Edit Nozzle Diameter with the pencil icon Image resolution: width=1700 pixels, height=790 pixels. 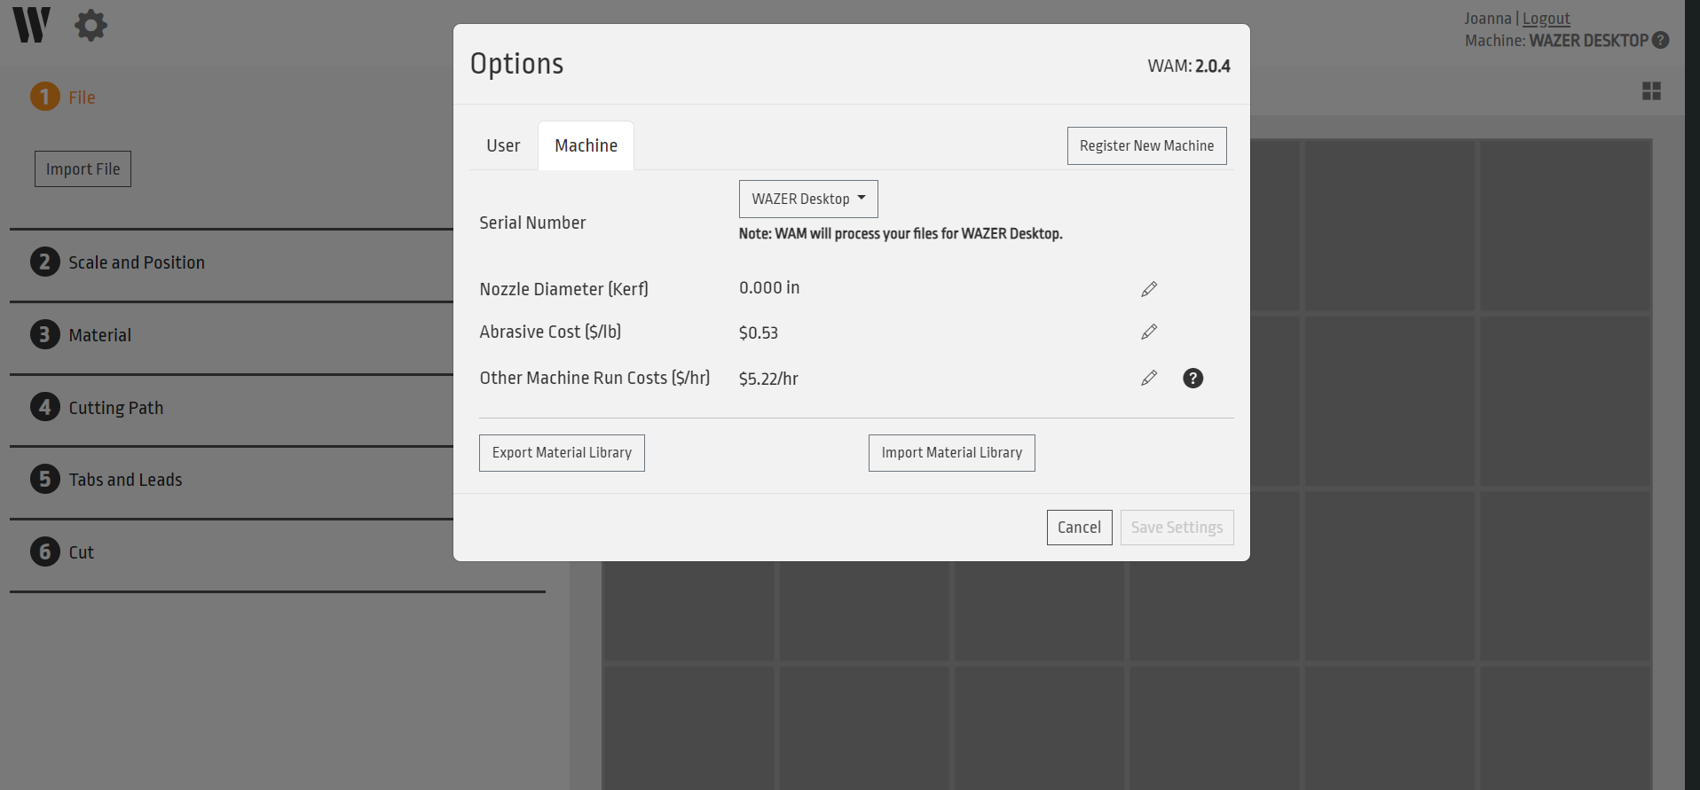(x=1149, y=289)
